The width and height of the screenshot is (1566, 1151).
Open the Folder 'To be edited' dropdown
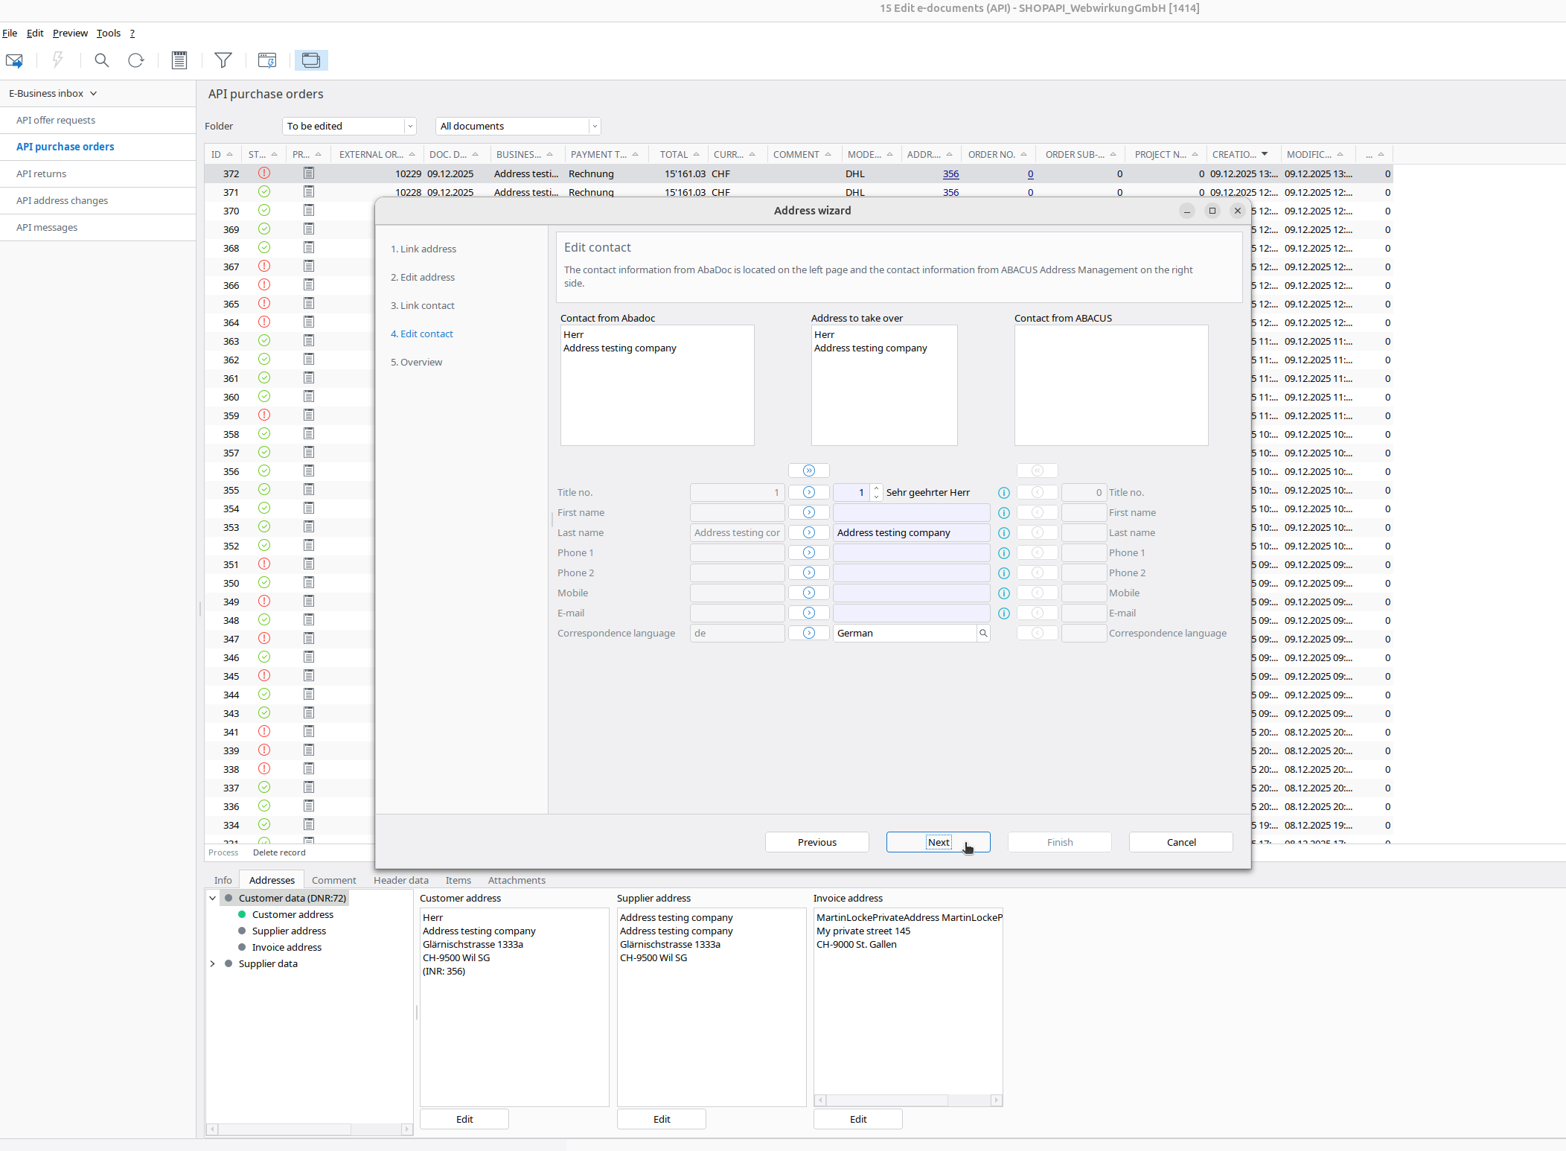point(410,127)
